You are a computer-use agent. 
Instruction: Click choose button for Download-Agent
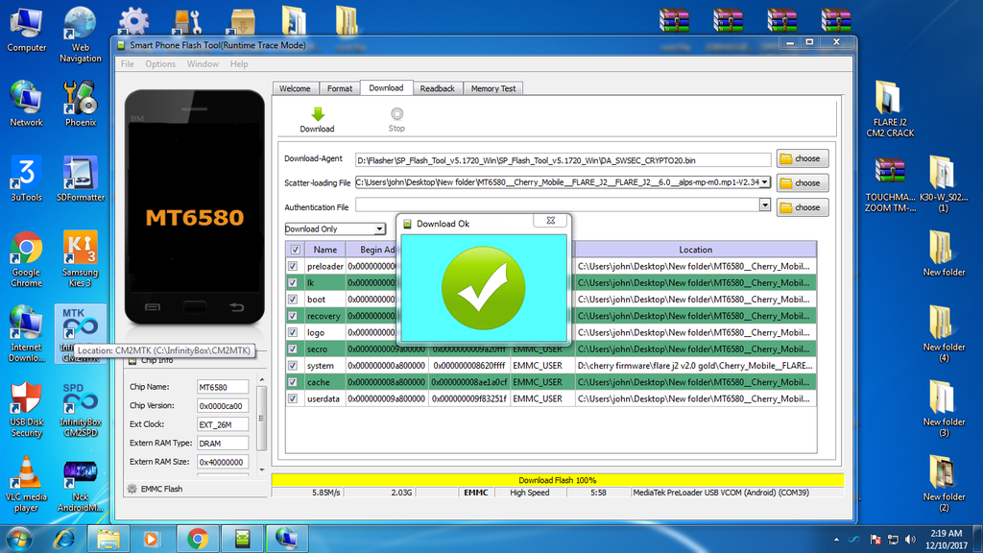pos(802,158)
